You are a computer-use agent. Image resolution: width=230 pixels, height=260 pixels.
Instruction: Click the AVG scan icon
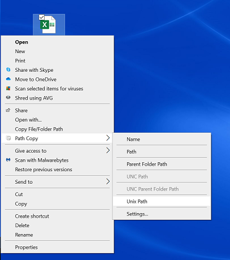pyautogui.click(x=8, y=88)
